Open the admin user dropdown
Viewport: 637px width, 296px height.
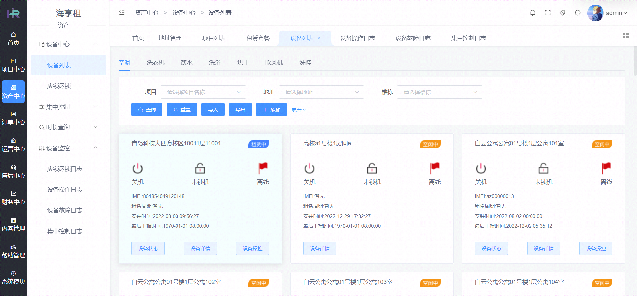pyautogui.click(x=617, y=13)
